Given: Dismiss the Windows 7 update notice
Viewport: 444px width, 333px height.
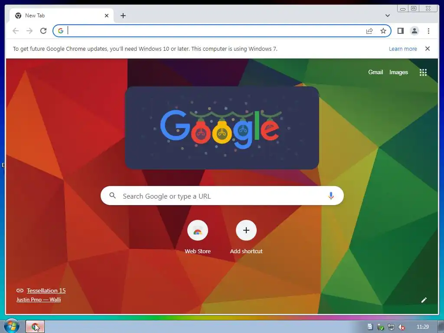Looking at the screenshot, I should [x=428, y=49].
